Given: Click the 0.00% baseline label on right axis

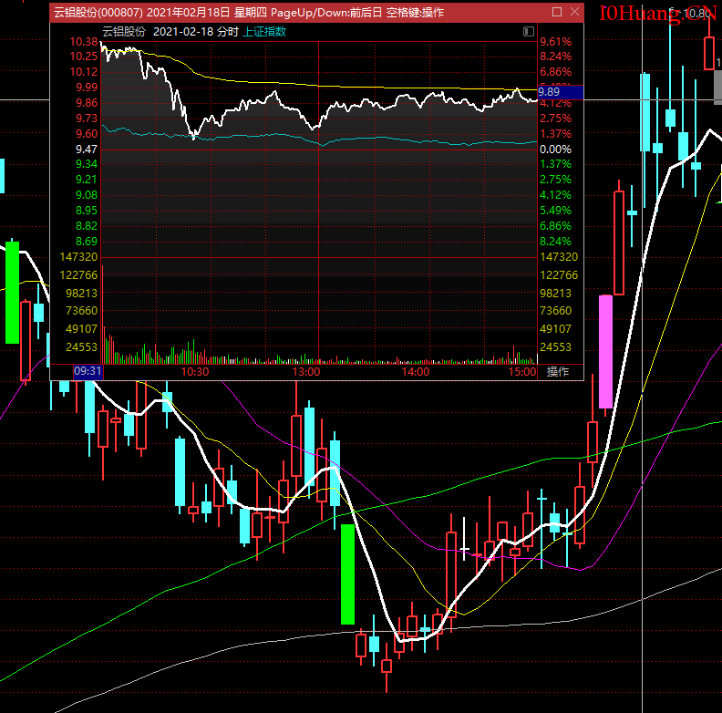Looking at the screenshot, I should pyautogui.click(x=554, y=149).
